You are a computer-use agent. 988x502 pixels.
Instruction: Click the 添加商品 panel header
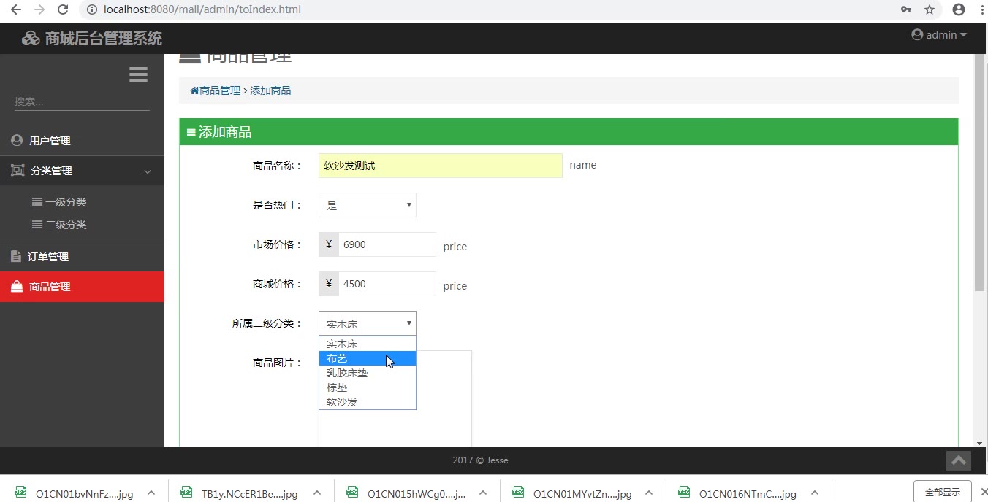click(x=569, y=132)
